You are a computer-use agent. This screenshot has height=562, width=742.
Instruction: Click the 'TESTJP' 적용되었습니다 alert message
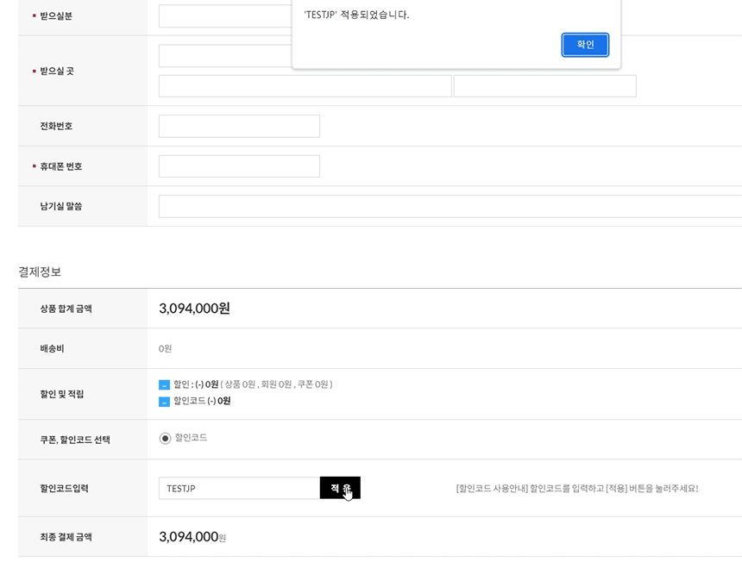(356, 16)
